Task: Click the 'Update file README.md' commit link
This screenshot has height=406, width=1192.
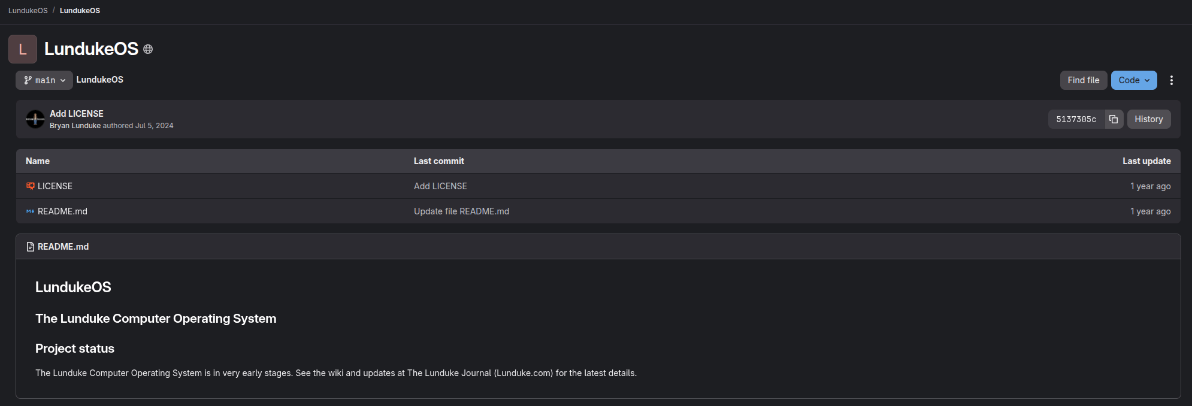Action: (461, 211)
